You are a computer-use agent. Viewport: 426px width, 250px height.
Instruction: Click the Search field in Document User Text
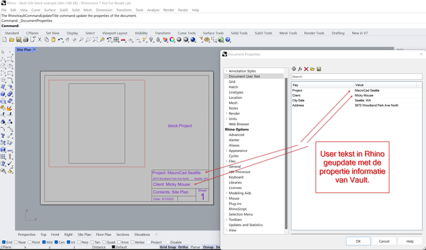click(x=357, y=77)
